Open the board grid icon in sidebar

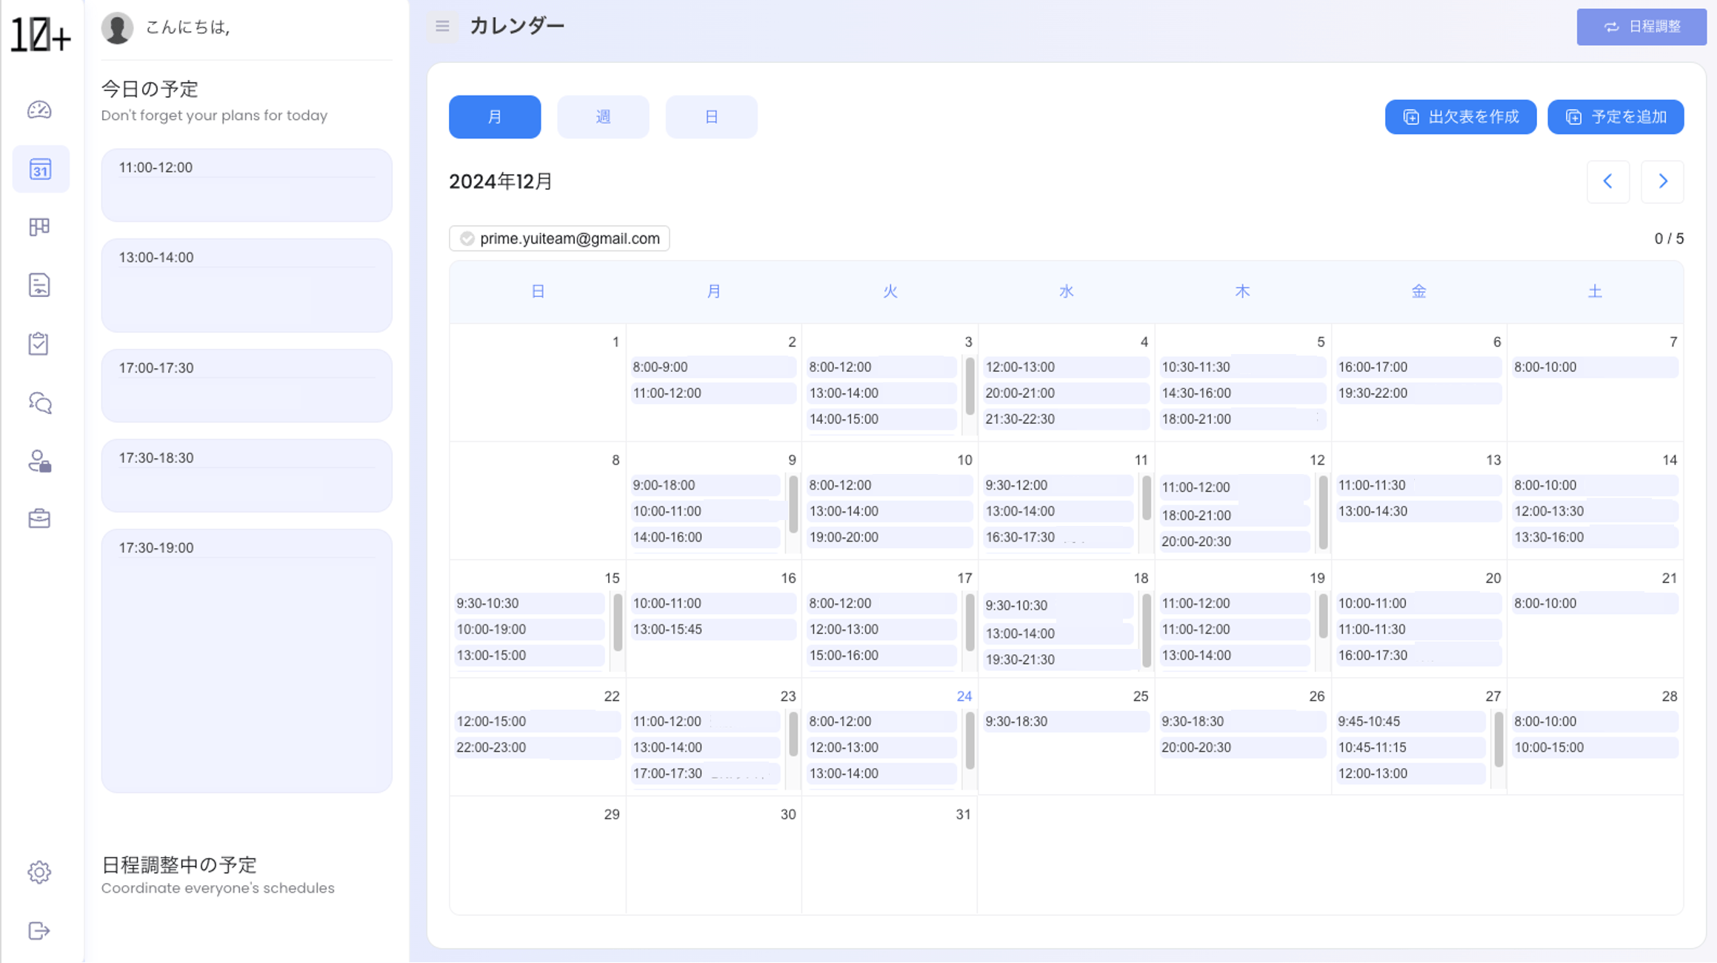coord(39,227)
